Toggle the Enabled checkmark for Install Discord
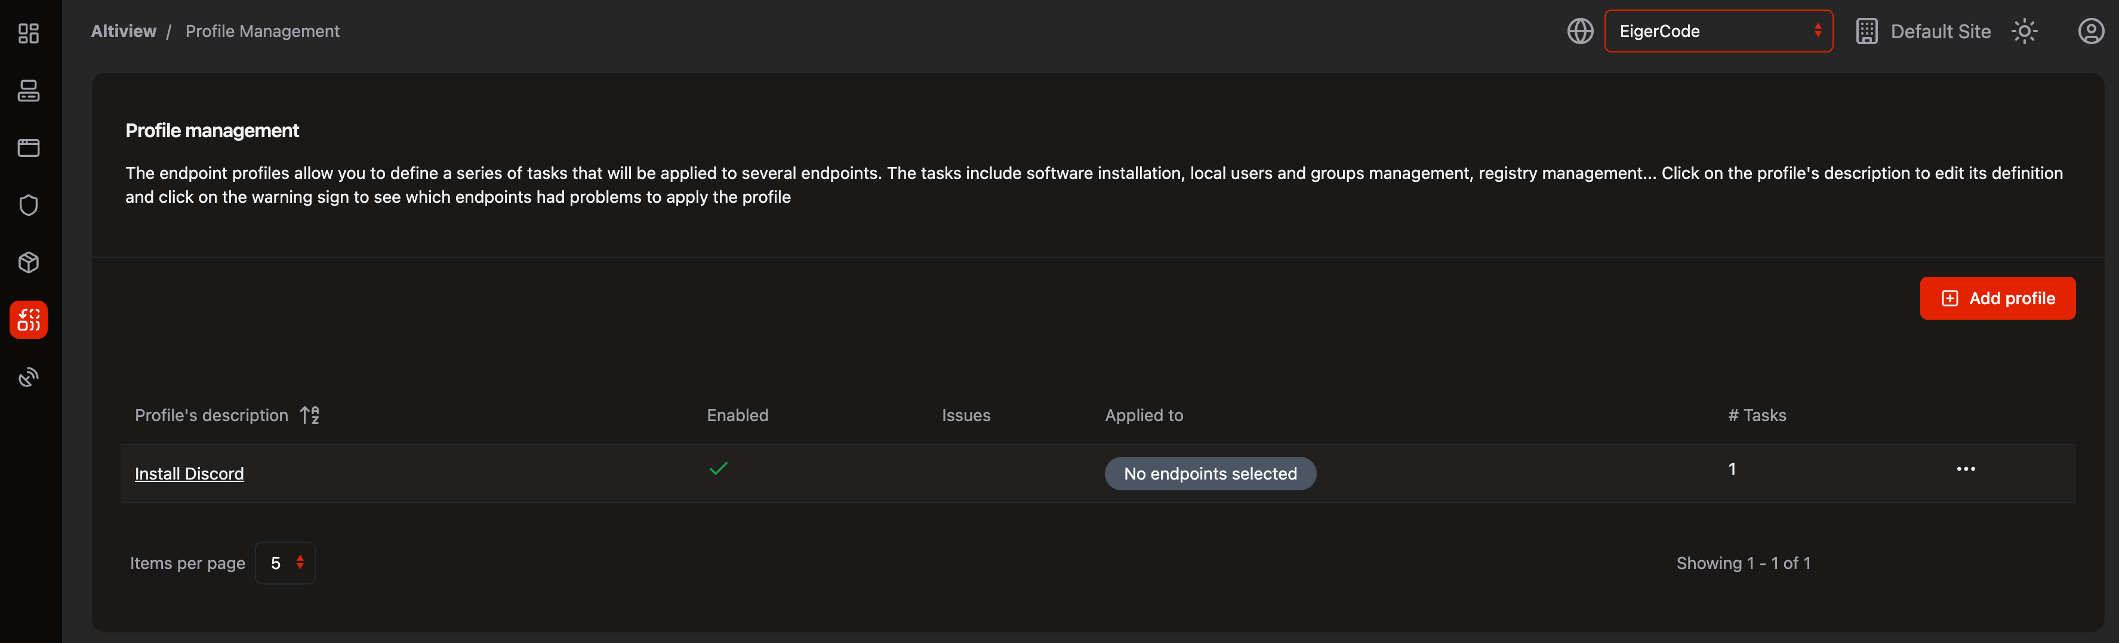 (x=718, y=469)
